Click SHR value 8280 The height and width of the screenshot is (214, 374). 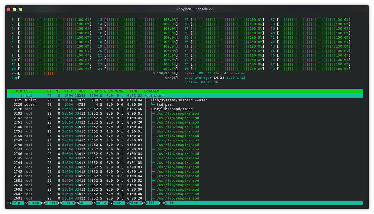tap(94, 100)
